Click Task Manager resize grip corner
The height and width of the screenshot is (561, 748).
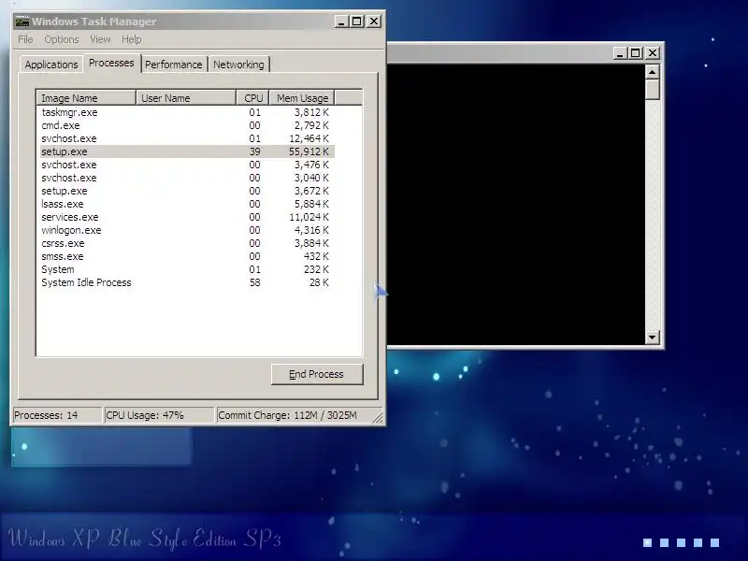pos(378,418)
